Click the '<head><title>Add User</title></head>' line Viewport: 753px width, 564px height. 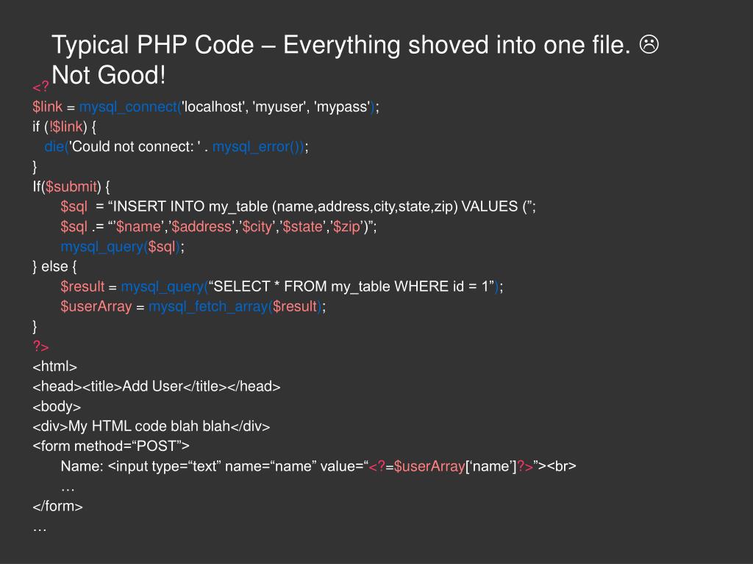pyautogui.click(x=157, y=386)
